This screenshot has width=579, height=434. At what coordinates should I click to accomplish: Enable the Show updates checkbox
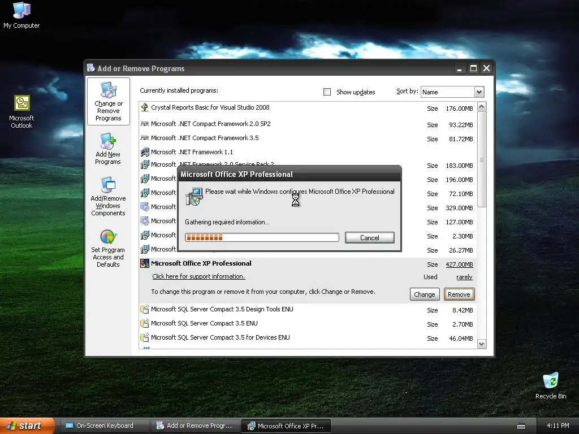point(327,92)
